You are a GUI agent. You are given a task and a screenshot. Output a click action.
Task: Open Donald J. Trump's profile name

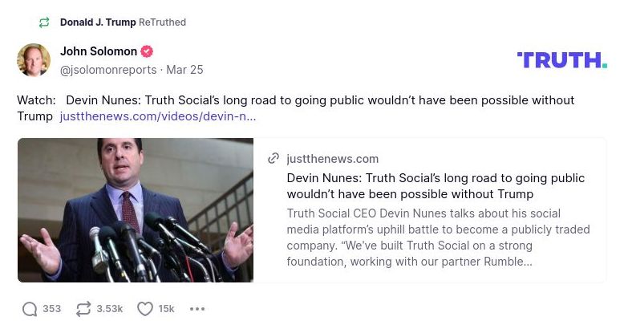[x=98, y=22]
